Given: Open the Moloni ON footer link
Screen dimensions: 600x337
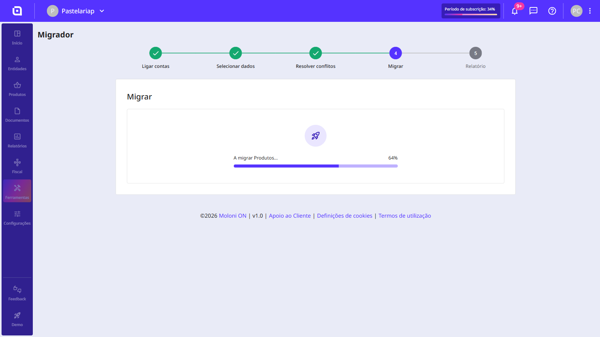Looking at the screenshot, I should [x=233, y=216].
